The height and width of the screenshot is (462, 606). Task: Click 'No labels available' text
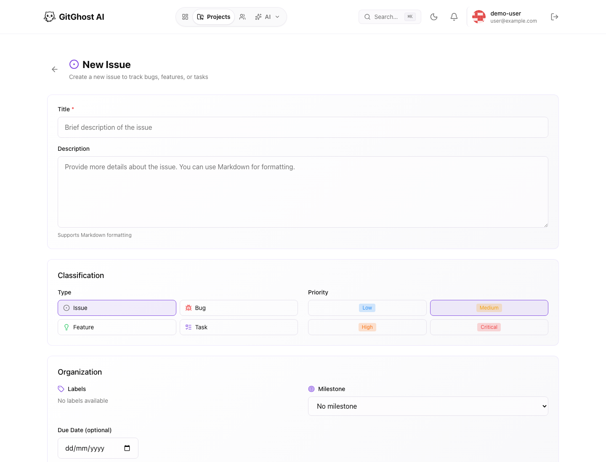click(x=83, y=401)
